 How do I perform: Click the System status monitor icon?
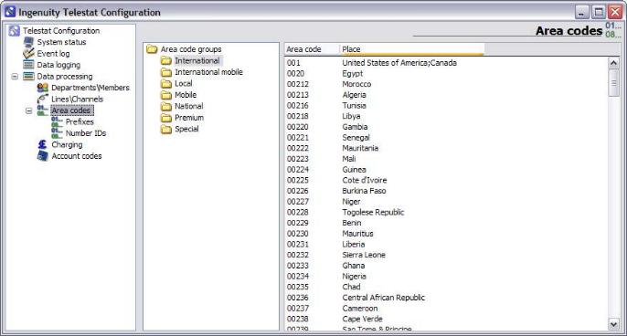pyautogui.click(x=28, y=42)
